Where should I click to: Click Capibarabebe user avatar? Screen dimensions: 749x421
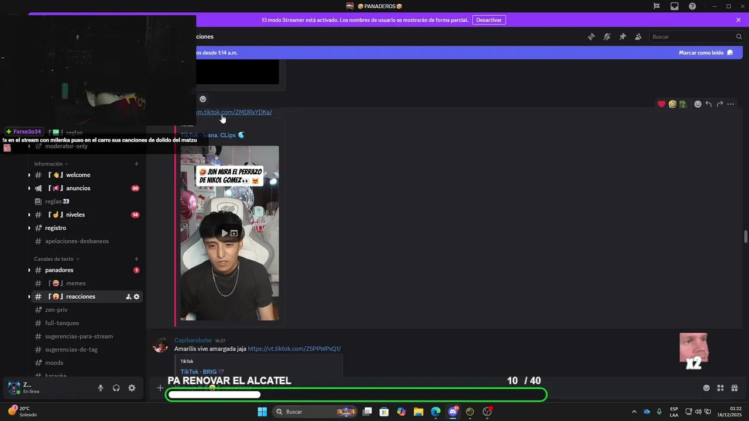(160, 346)
